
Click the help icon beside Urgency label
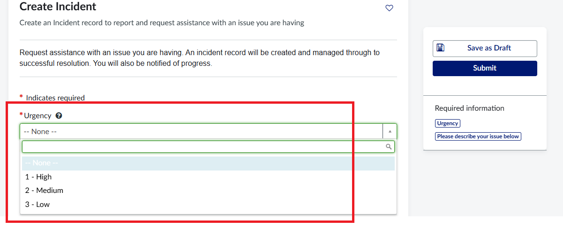59,116
